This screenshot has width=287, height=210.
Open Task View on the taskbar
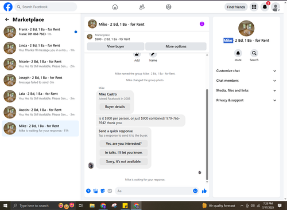(81, 205)
